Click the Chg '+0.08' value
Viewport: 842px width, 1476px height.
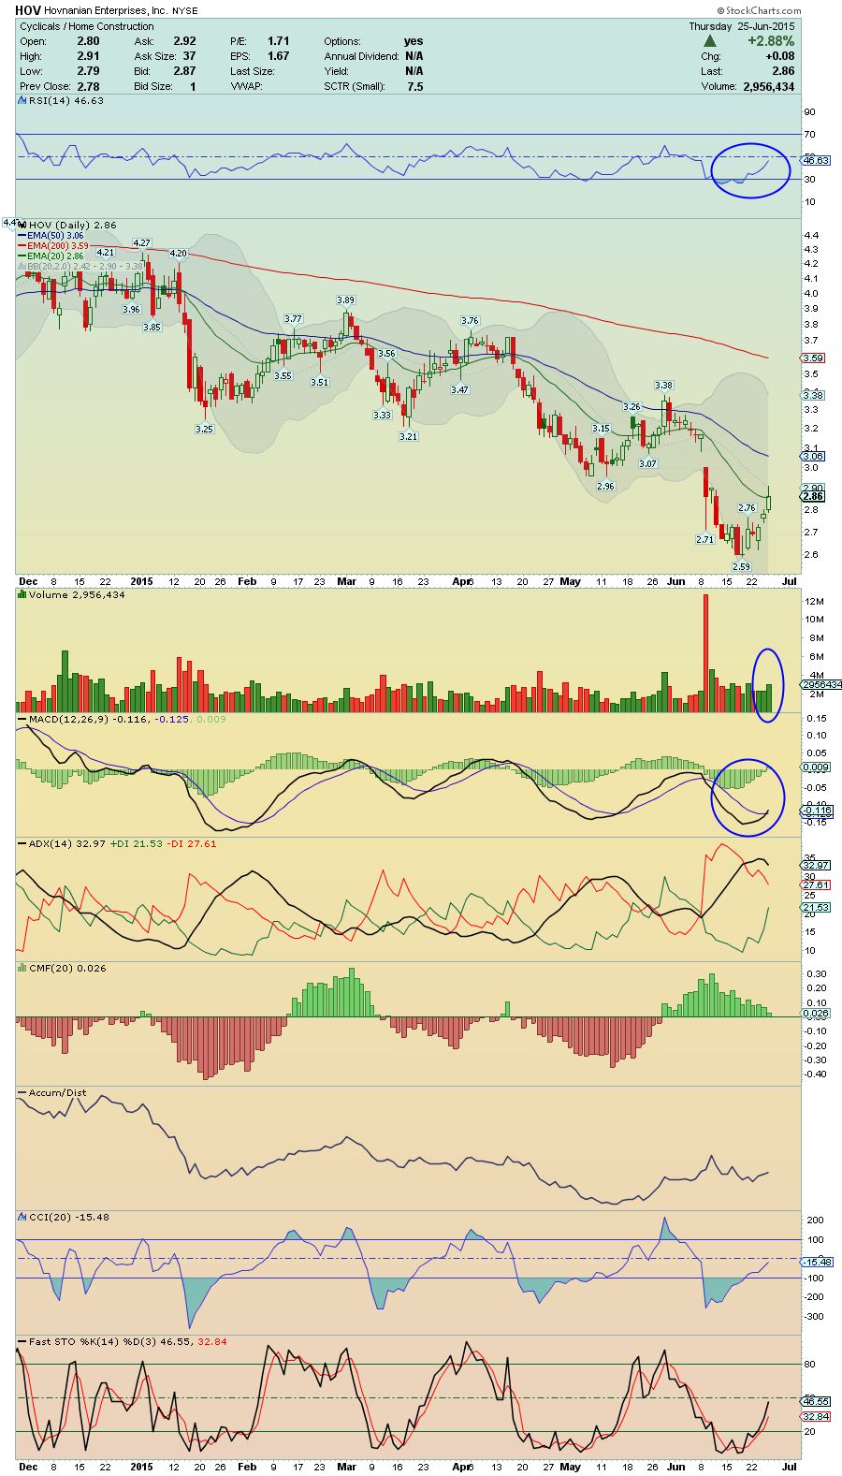point(779,56)
